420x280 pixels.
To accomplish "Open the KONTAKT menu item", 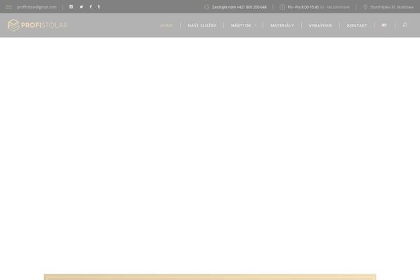I will point(357,25).
